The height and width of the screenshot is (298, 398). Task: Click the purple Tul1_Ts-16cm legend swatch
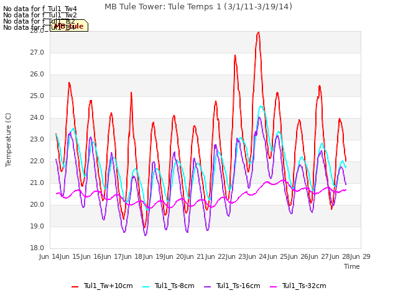click(207, 287)
